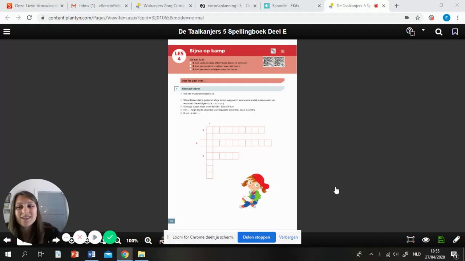
Task: Toggle fullscreen view icon
Action: click(411, 240)
